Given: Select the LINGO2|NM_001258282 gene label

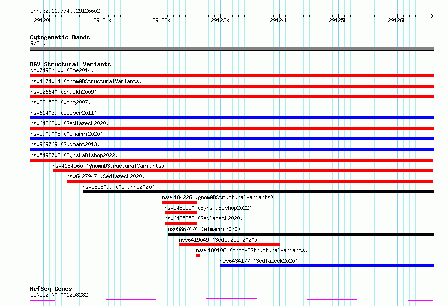Looking at the screenshot, I should (x=59, y=295).
